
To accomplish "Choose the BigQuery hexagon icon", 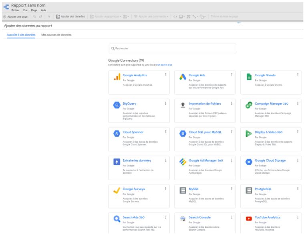I will (117, 105).
